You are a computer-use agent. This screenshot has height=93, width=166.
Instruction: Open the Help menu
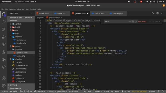click(39, 9)
